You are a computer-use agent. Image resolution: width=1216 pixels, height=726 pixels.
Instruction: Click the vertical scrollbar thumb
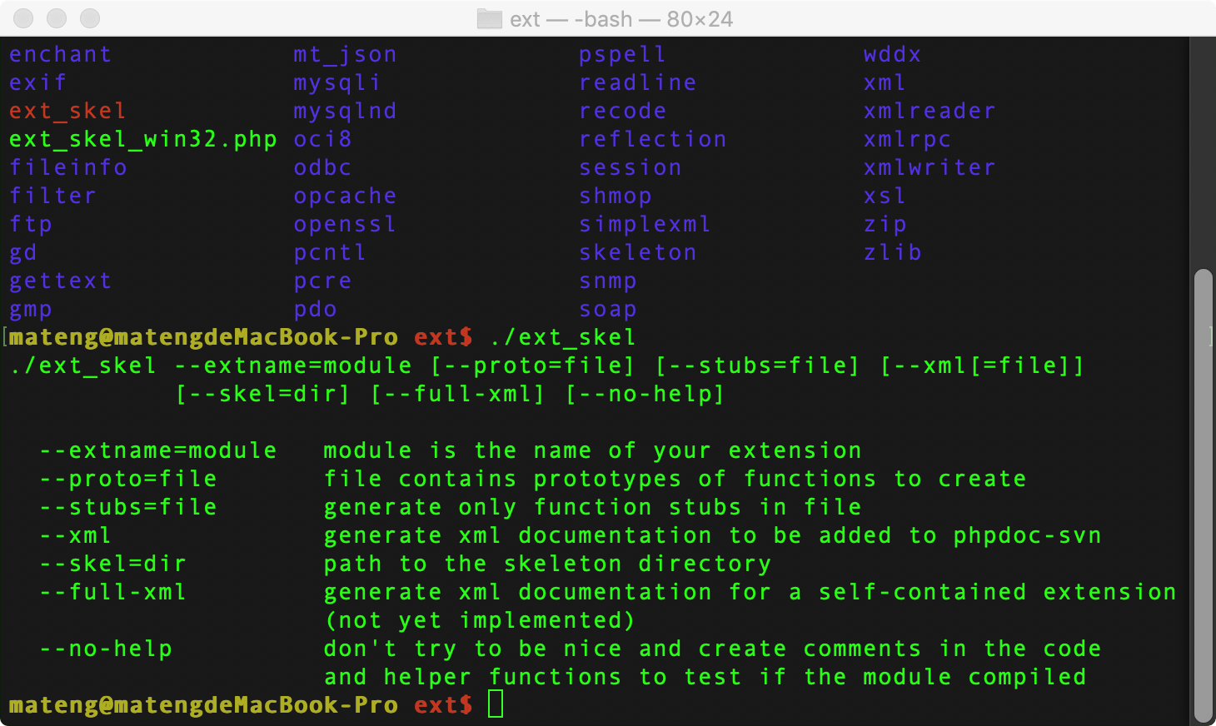(x=1203, y=495)
